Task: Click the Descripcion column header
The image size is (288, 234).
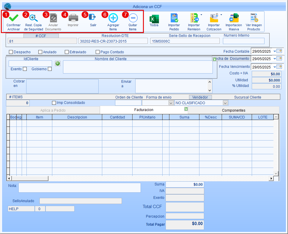Action: pos(77,117)
